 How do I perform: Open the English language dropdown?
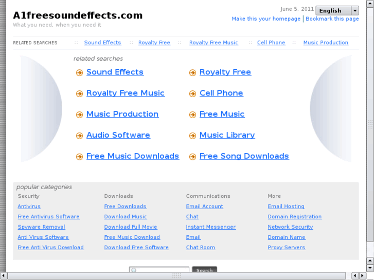(333, 10)
